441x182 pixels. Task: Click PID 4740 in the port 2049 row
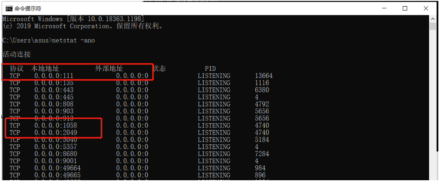pyautogui.click(x=262, y=133)
